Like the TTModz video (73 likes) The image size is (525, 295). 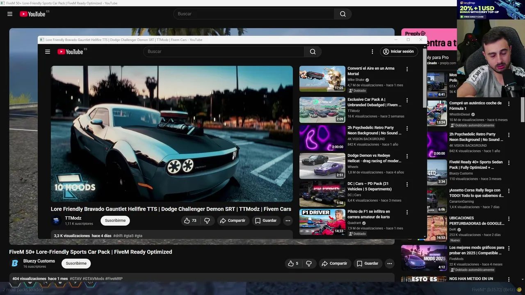[190, 220]
